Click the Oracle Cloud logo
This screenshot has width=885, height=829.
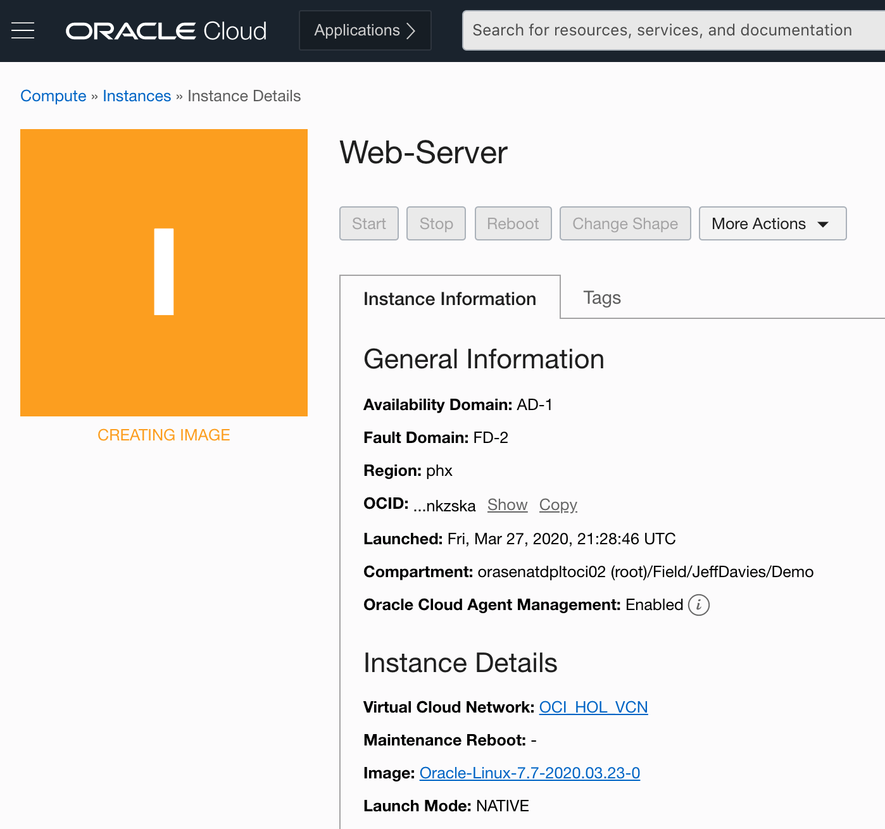(166, 31)
